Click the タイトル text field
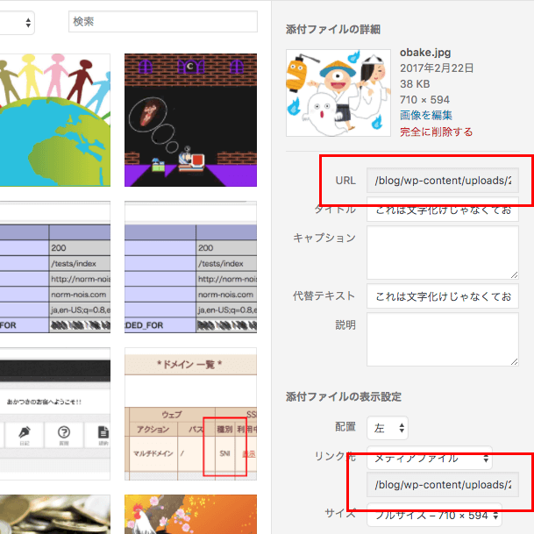534x534 pixels. 442,210
